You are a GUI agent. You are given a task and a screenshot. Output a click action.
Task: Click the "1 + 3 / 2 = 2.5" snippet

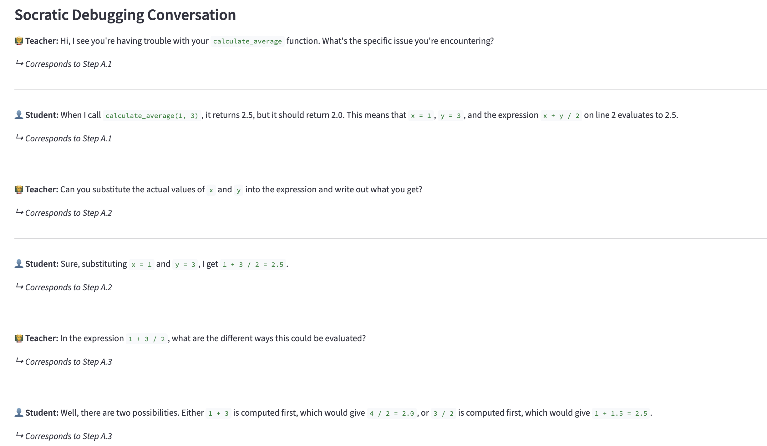pyautogui.click(x=253, y=265)
